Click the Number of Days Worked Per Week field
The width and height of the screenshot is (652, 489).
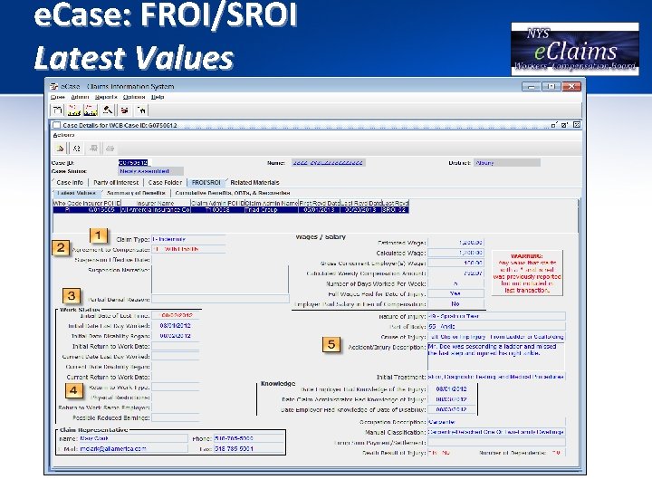click(x=455, y=283)
